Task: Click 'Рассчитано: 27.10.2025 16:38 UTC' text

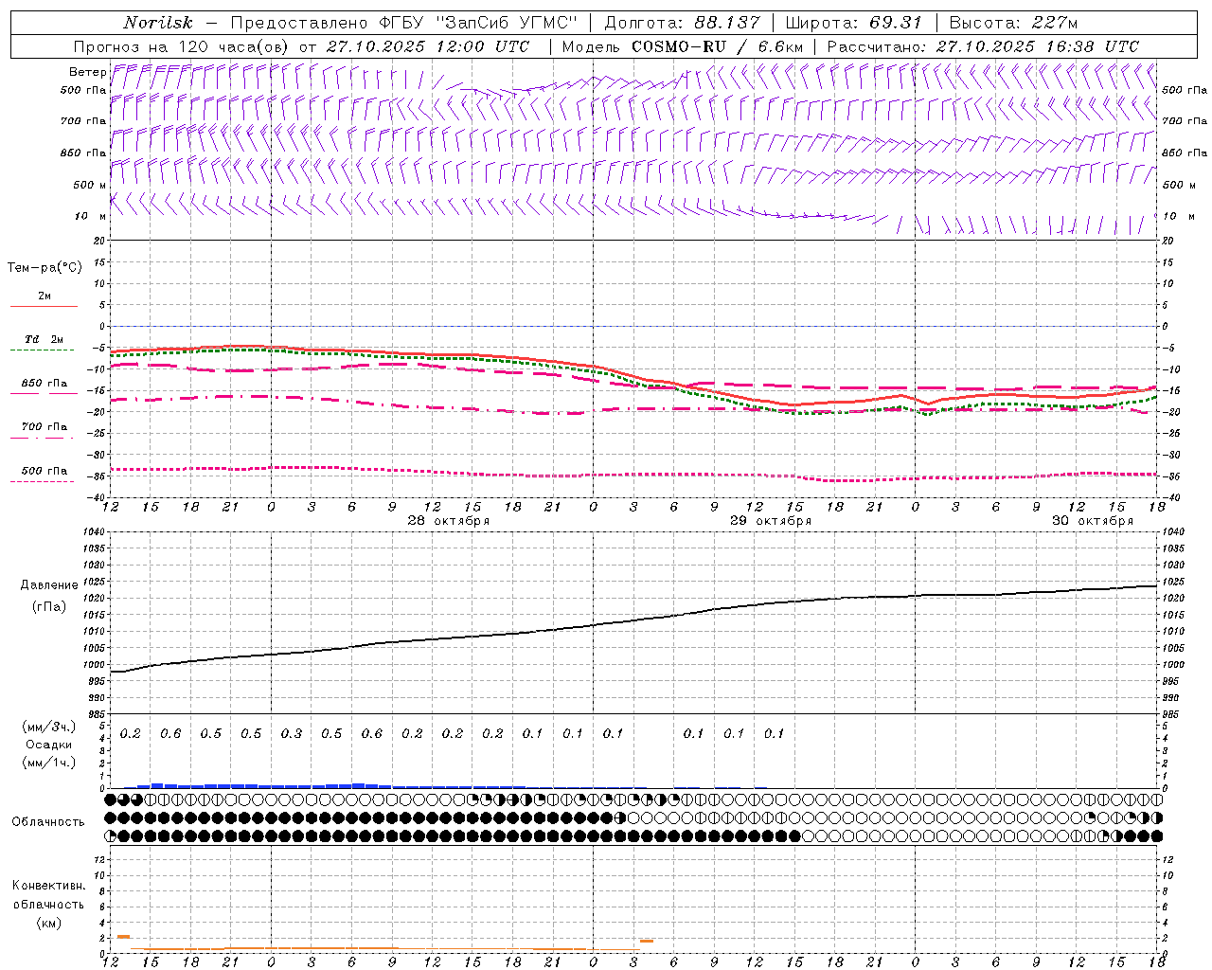Action: click(983, 46)
